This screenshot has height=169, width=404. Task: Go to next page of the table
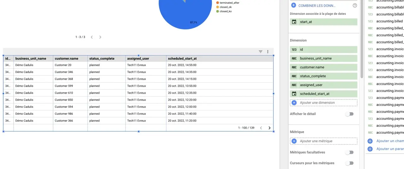270,128
